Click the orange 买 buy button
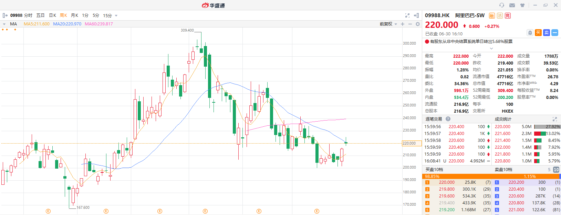Viewport: 561px width, 215px height. [538, 33]
